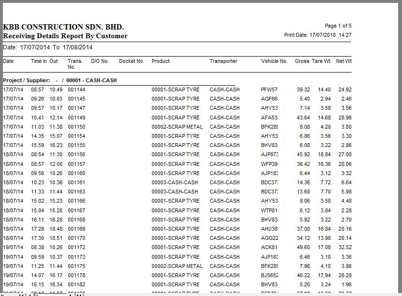The height and width of the screenshot is (296, 402).
Task: Click the Receiving Details Report By Customer heading
Action: coord(65,36)
